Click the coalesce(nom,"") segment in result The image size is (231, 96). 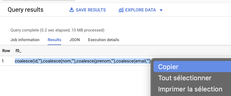59,61
